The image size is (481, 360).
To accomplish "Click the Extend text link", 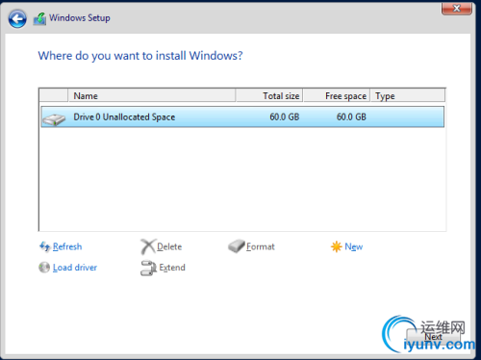I will pos(172,268).
